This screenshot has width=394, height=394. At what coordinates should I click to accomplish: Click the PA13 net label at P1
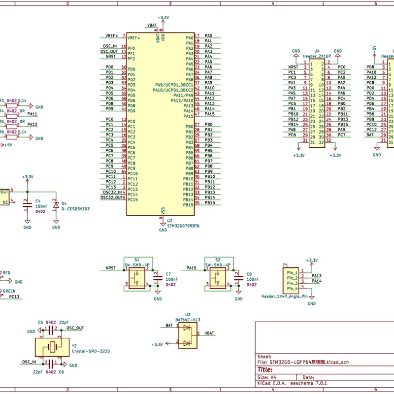tap(317, 276)
